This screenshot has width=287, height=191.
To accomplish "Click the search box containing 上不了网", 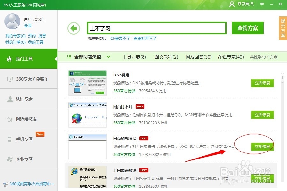I will 157,28.
